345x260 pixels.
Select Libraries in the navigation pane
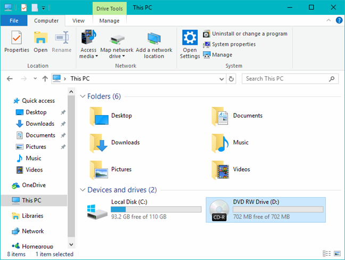coord(27,216)
